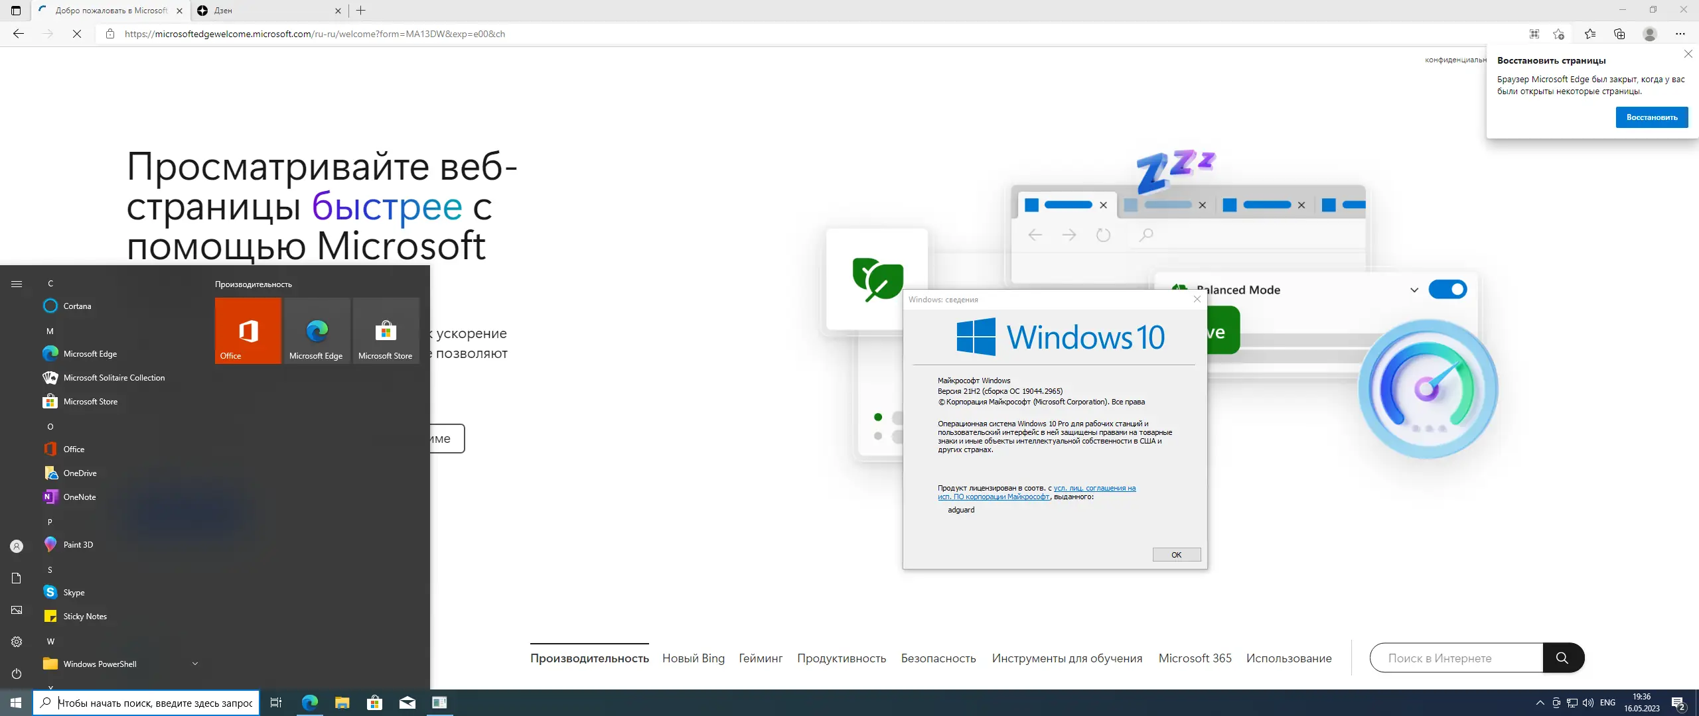
Task: Expand the Windows PowerShell folder
Action: click(194, 664)
